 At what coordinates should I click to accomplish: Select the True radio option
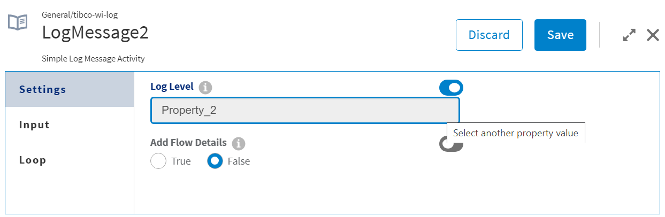click(x=158, y=161)
